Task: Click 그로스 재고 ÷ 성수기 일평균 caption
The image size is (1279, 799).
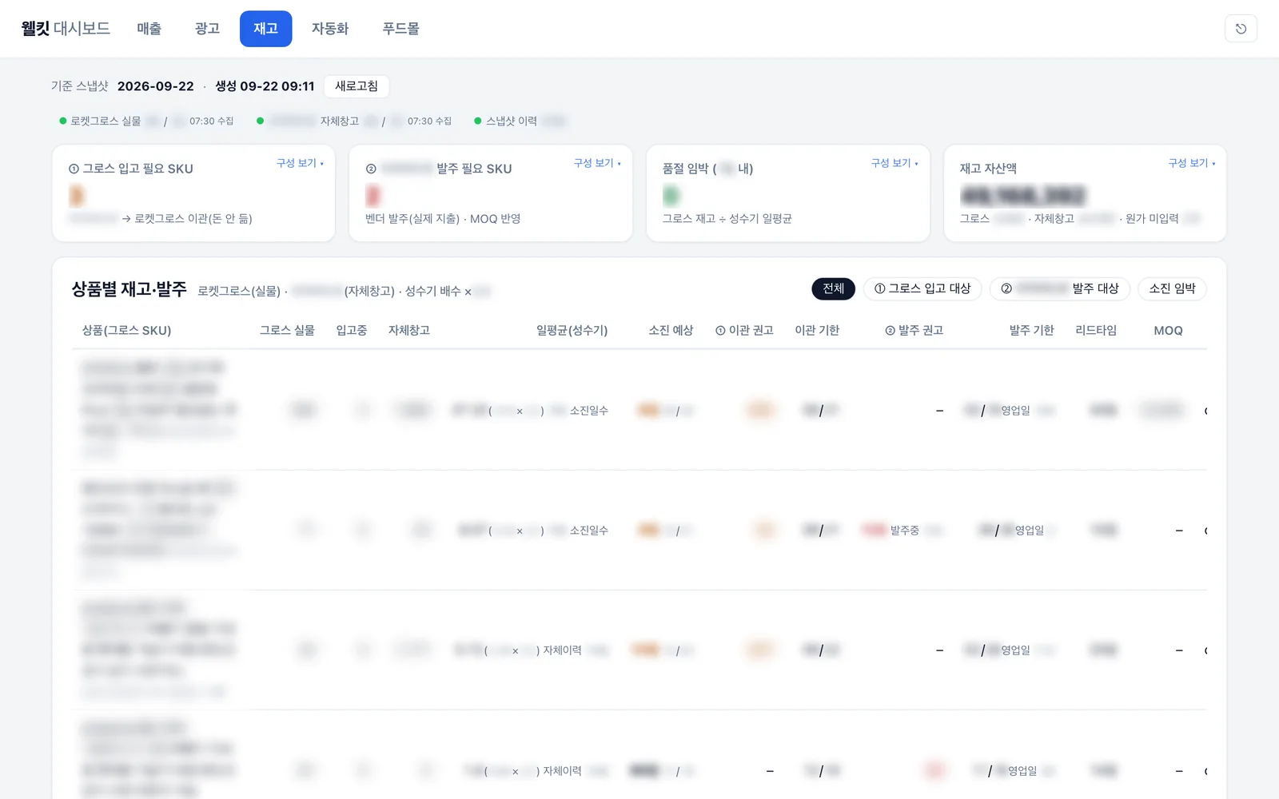Action: point(727,219)
